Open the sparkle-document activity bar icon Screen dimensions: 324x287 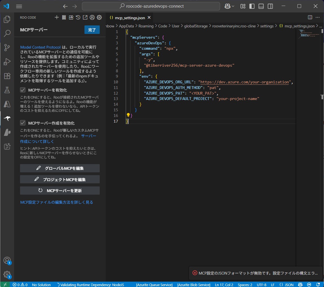tap(7, 147)
